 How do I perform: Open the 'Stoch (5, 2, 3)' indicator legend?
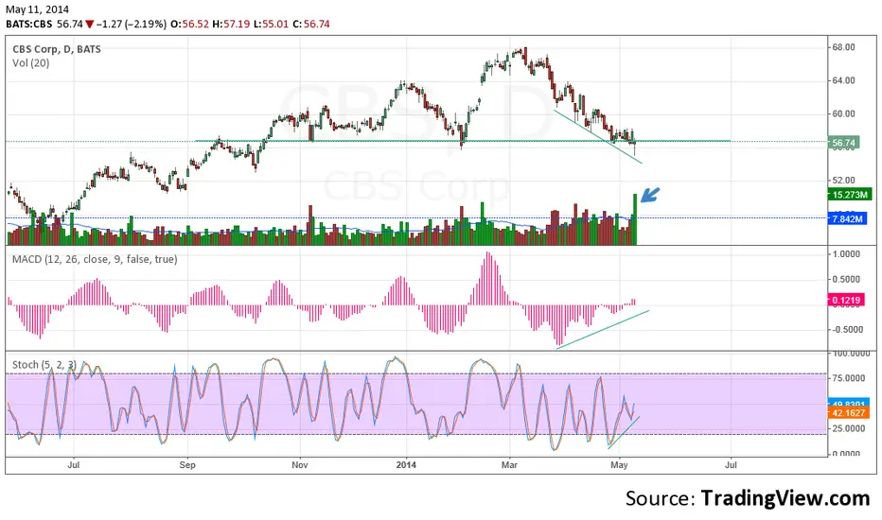[x=44, y=365]
